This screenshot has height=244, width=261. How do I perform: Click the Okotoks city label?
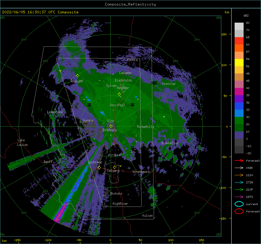pos(116,194)
